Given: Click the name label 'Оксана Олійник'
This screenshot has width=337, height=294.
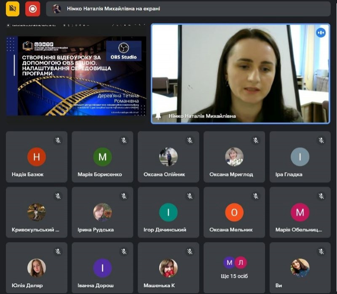Looking at the screenshot, I should (x=164, y=174).
